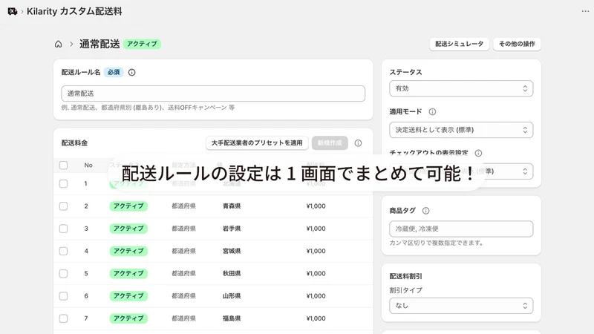Show info icon next to 新規作成 button

point(358,143)
